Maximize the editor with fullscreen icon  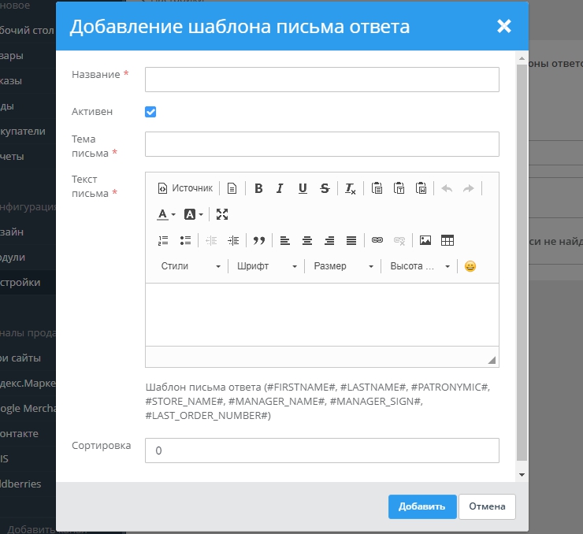pyautogui.click(x=222, y=214)
